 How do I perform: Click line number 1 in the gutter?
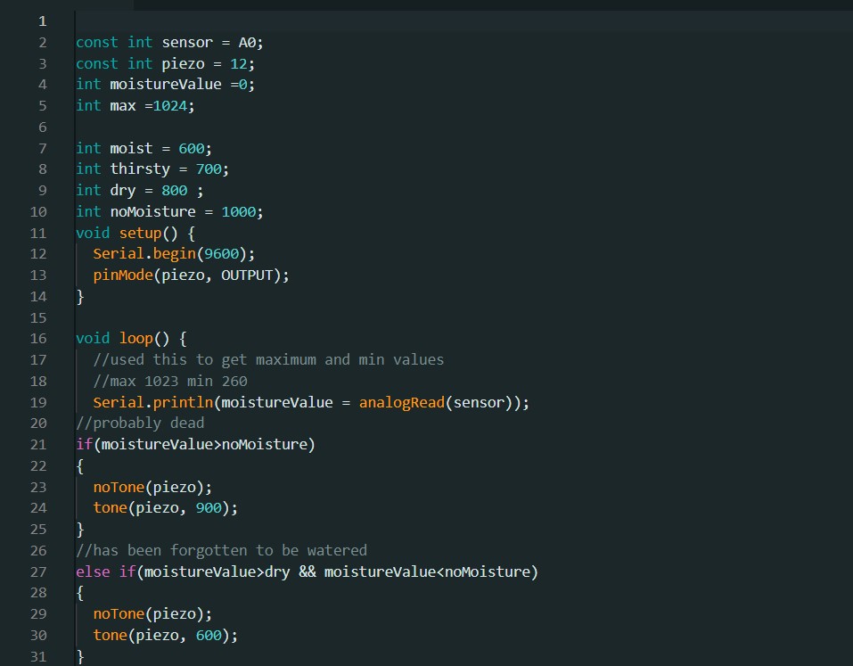pyautogui.click(x=43, y=21)
